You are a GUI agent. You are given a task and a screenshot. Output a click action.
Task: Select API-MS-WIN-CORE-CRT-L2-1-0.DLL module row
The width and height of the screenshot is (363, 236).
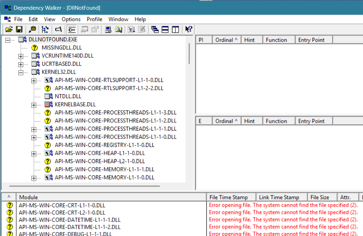62,213
